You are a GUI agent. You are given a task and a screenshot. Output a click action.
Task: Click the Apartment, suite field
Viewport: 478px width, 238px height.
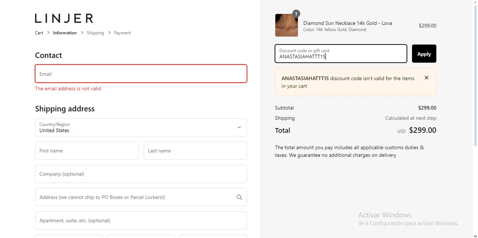pos(141,220)
